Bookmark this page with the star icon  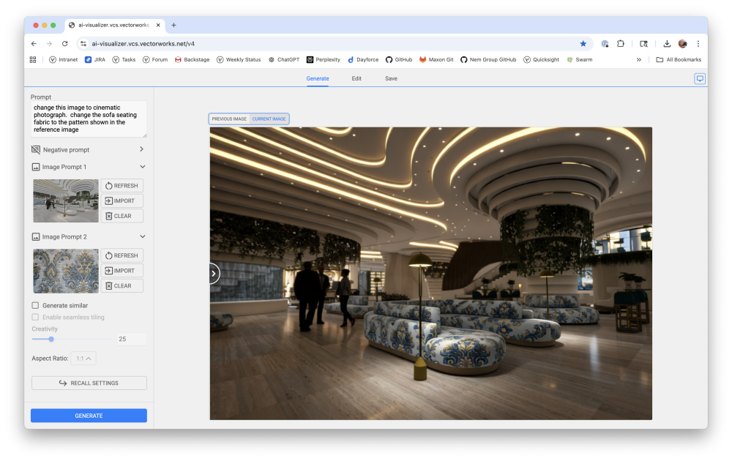(583, 44)
